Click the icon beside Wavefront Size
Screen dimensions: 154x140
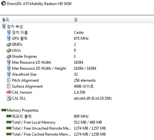(x=9, y=74)
